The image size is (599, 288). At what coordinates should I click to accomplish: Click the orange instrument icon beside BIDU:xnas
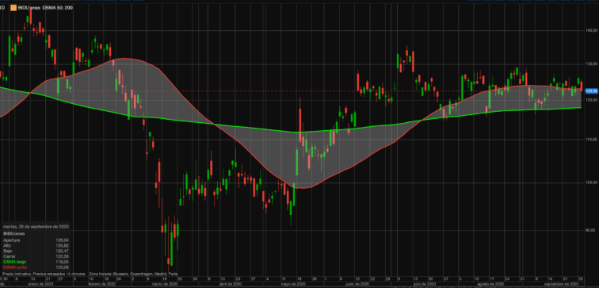pyautogui.click(x=13, y=8)
